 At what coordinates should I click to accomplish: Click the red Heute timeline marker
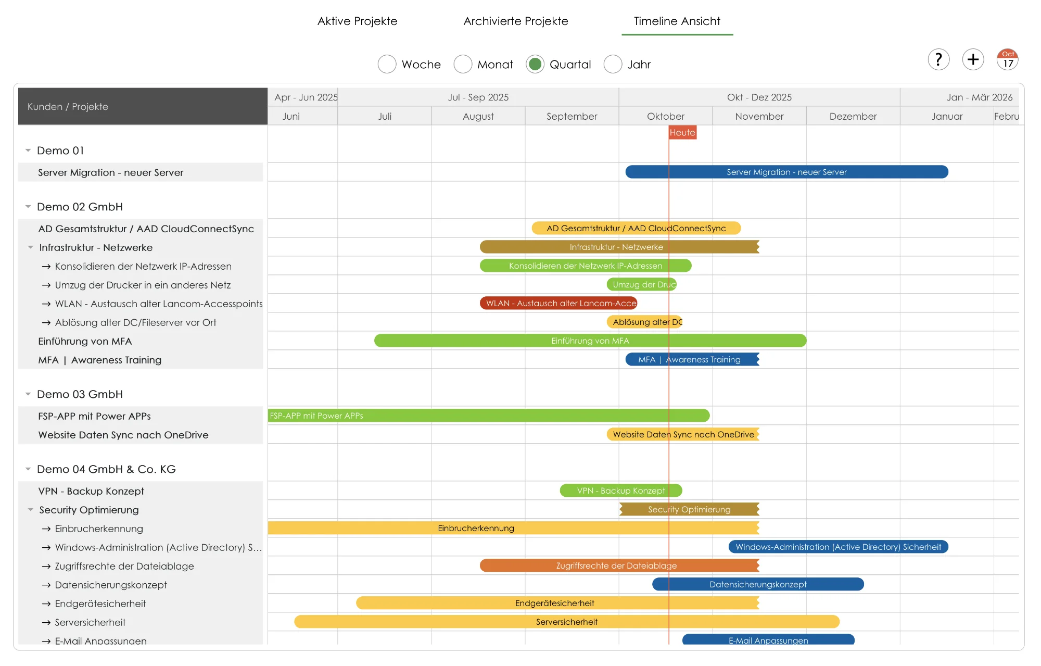pos(682,133)
